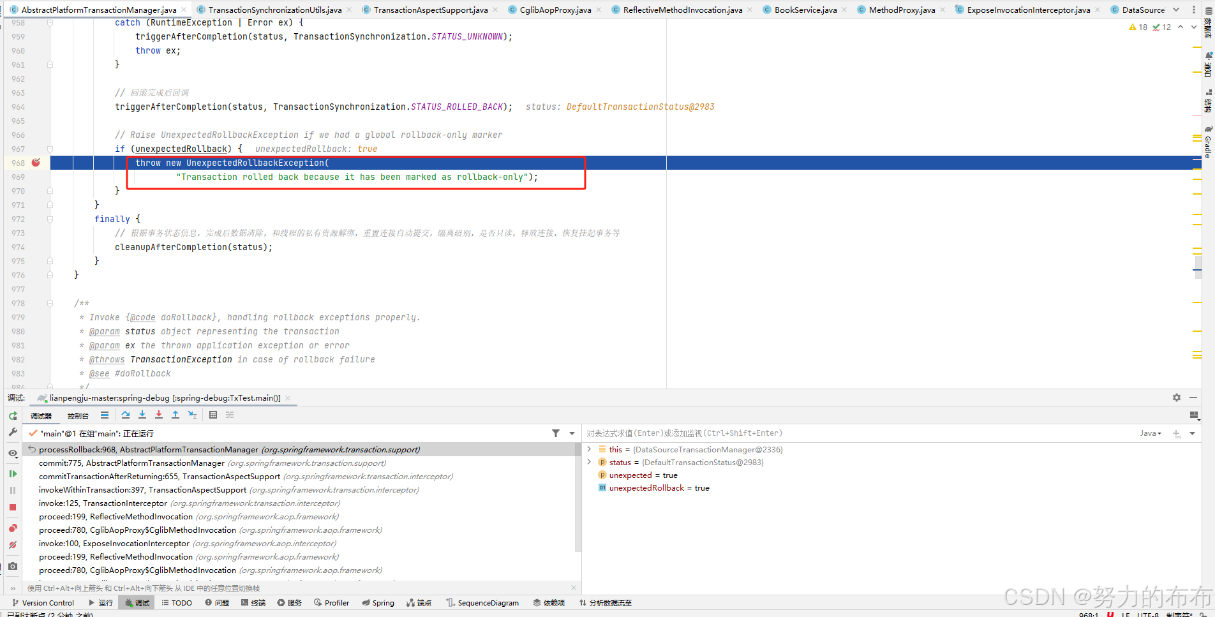Toggle mute breakpoints icon
This screenshot has width=1215, height=617.
(13, 545)
